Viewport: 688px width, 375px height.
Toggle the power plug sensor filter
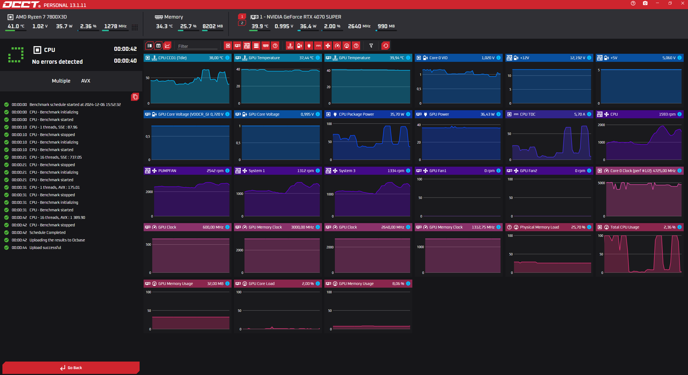(309, 46)
